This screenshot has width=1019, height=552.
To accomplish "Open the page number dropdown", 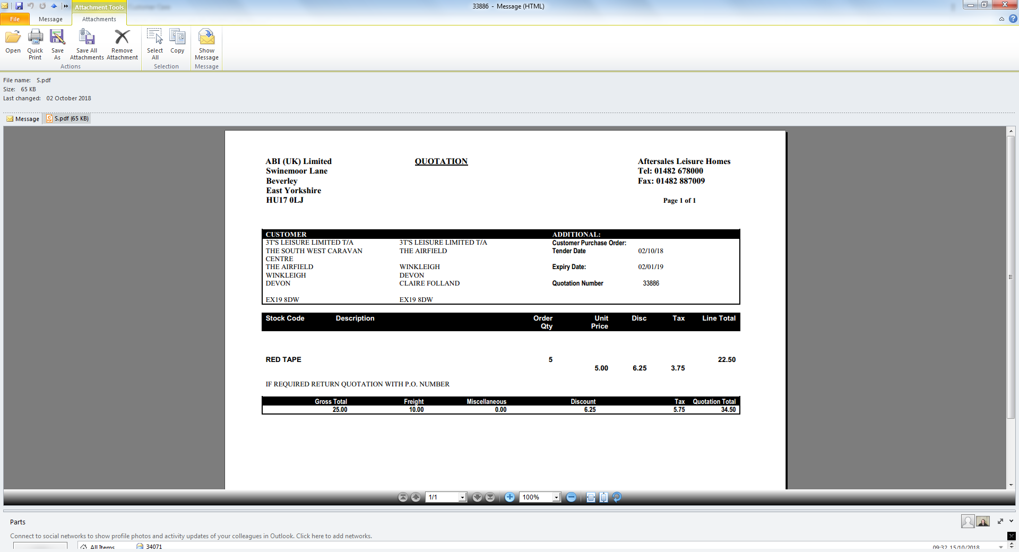I will coord(462,497).
